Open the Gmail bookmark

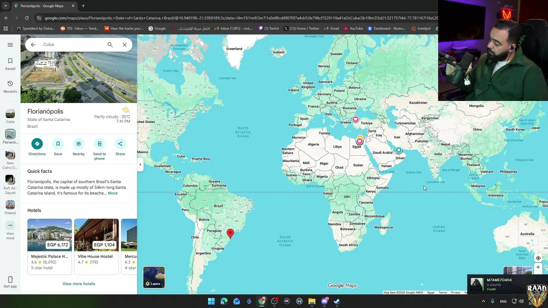pyautogui.click(x=331, y=29)
